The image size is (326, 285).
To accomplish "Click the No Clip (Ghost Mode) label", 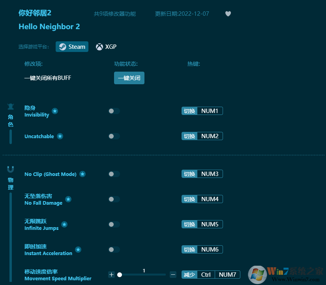I will coord(51,174).
